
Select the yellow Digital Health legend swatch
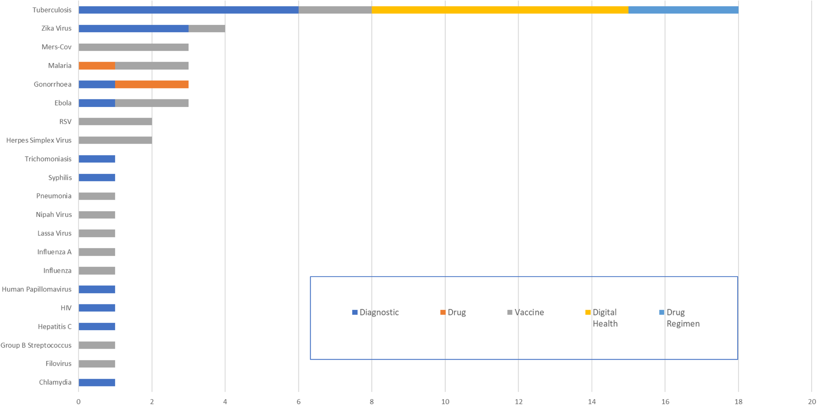588,313
